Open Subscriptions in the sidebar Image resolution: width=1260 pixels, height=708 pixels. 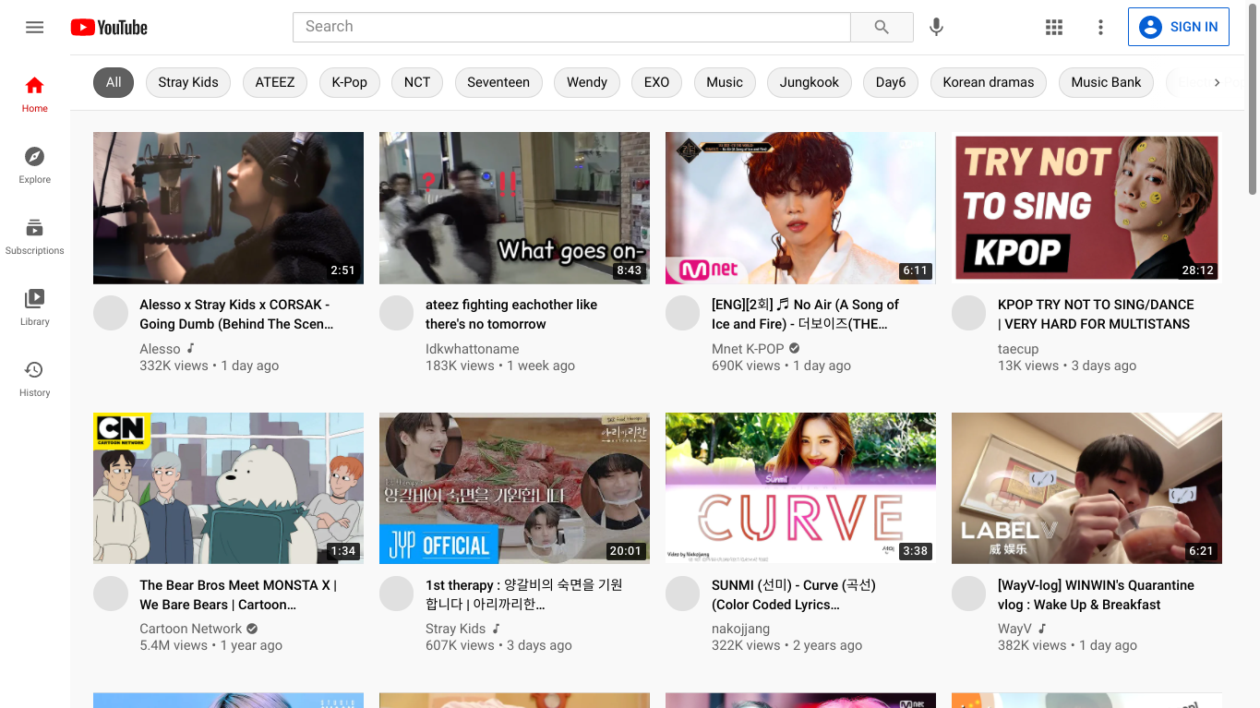point(35,236)
